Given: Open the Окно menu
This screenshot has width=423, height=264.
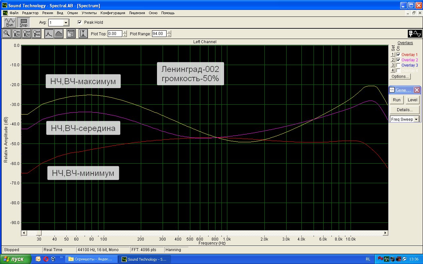Looking at the screenshot, I should [x=153, y=13].
